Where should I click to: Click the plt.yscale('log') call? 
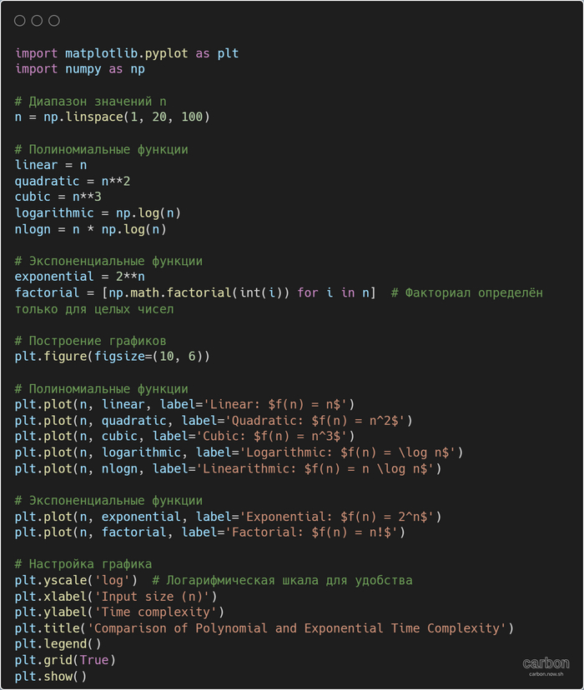[76, 581]
